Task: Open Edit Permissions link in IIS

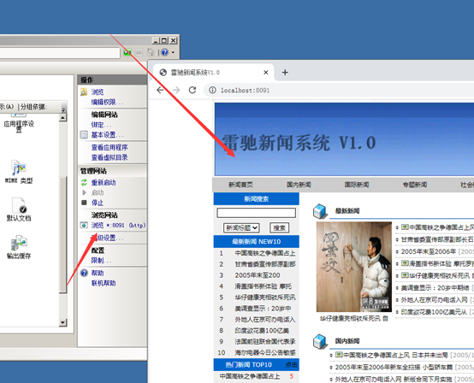Action: [107, 103]
